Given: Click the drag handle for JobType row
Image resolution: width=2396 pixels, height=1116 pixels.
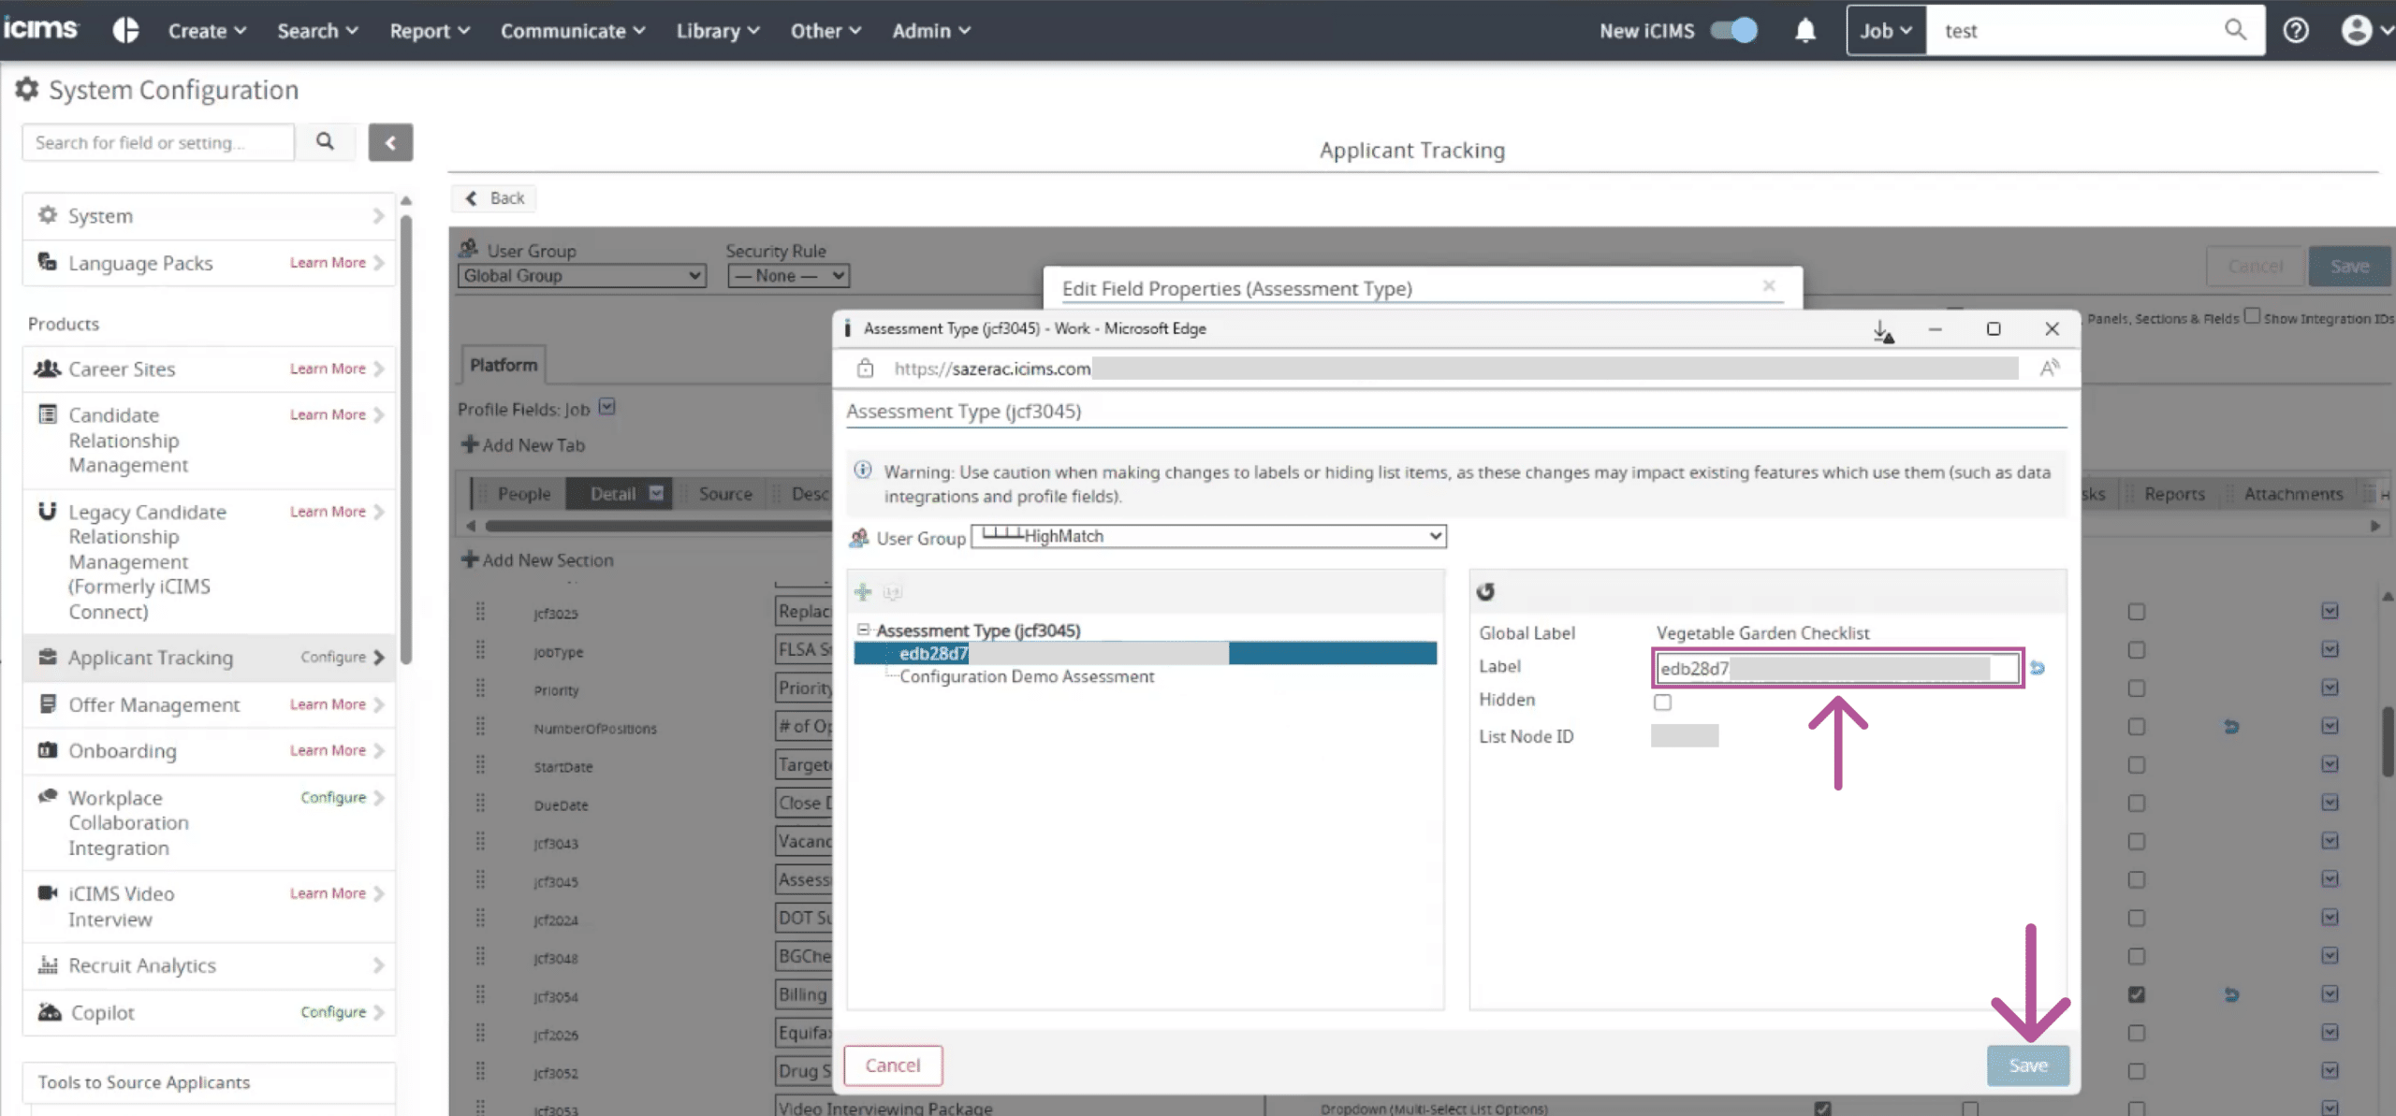Looking at the screenshot, I should pos(480,650).
